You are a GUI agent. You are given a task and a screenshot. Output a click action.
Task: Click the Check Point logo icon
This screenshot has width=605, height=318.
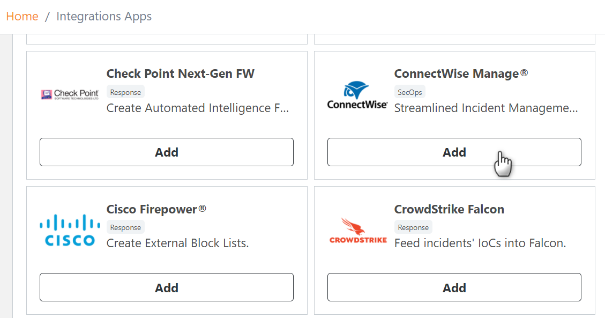click(70, 94)
